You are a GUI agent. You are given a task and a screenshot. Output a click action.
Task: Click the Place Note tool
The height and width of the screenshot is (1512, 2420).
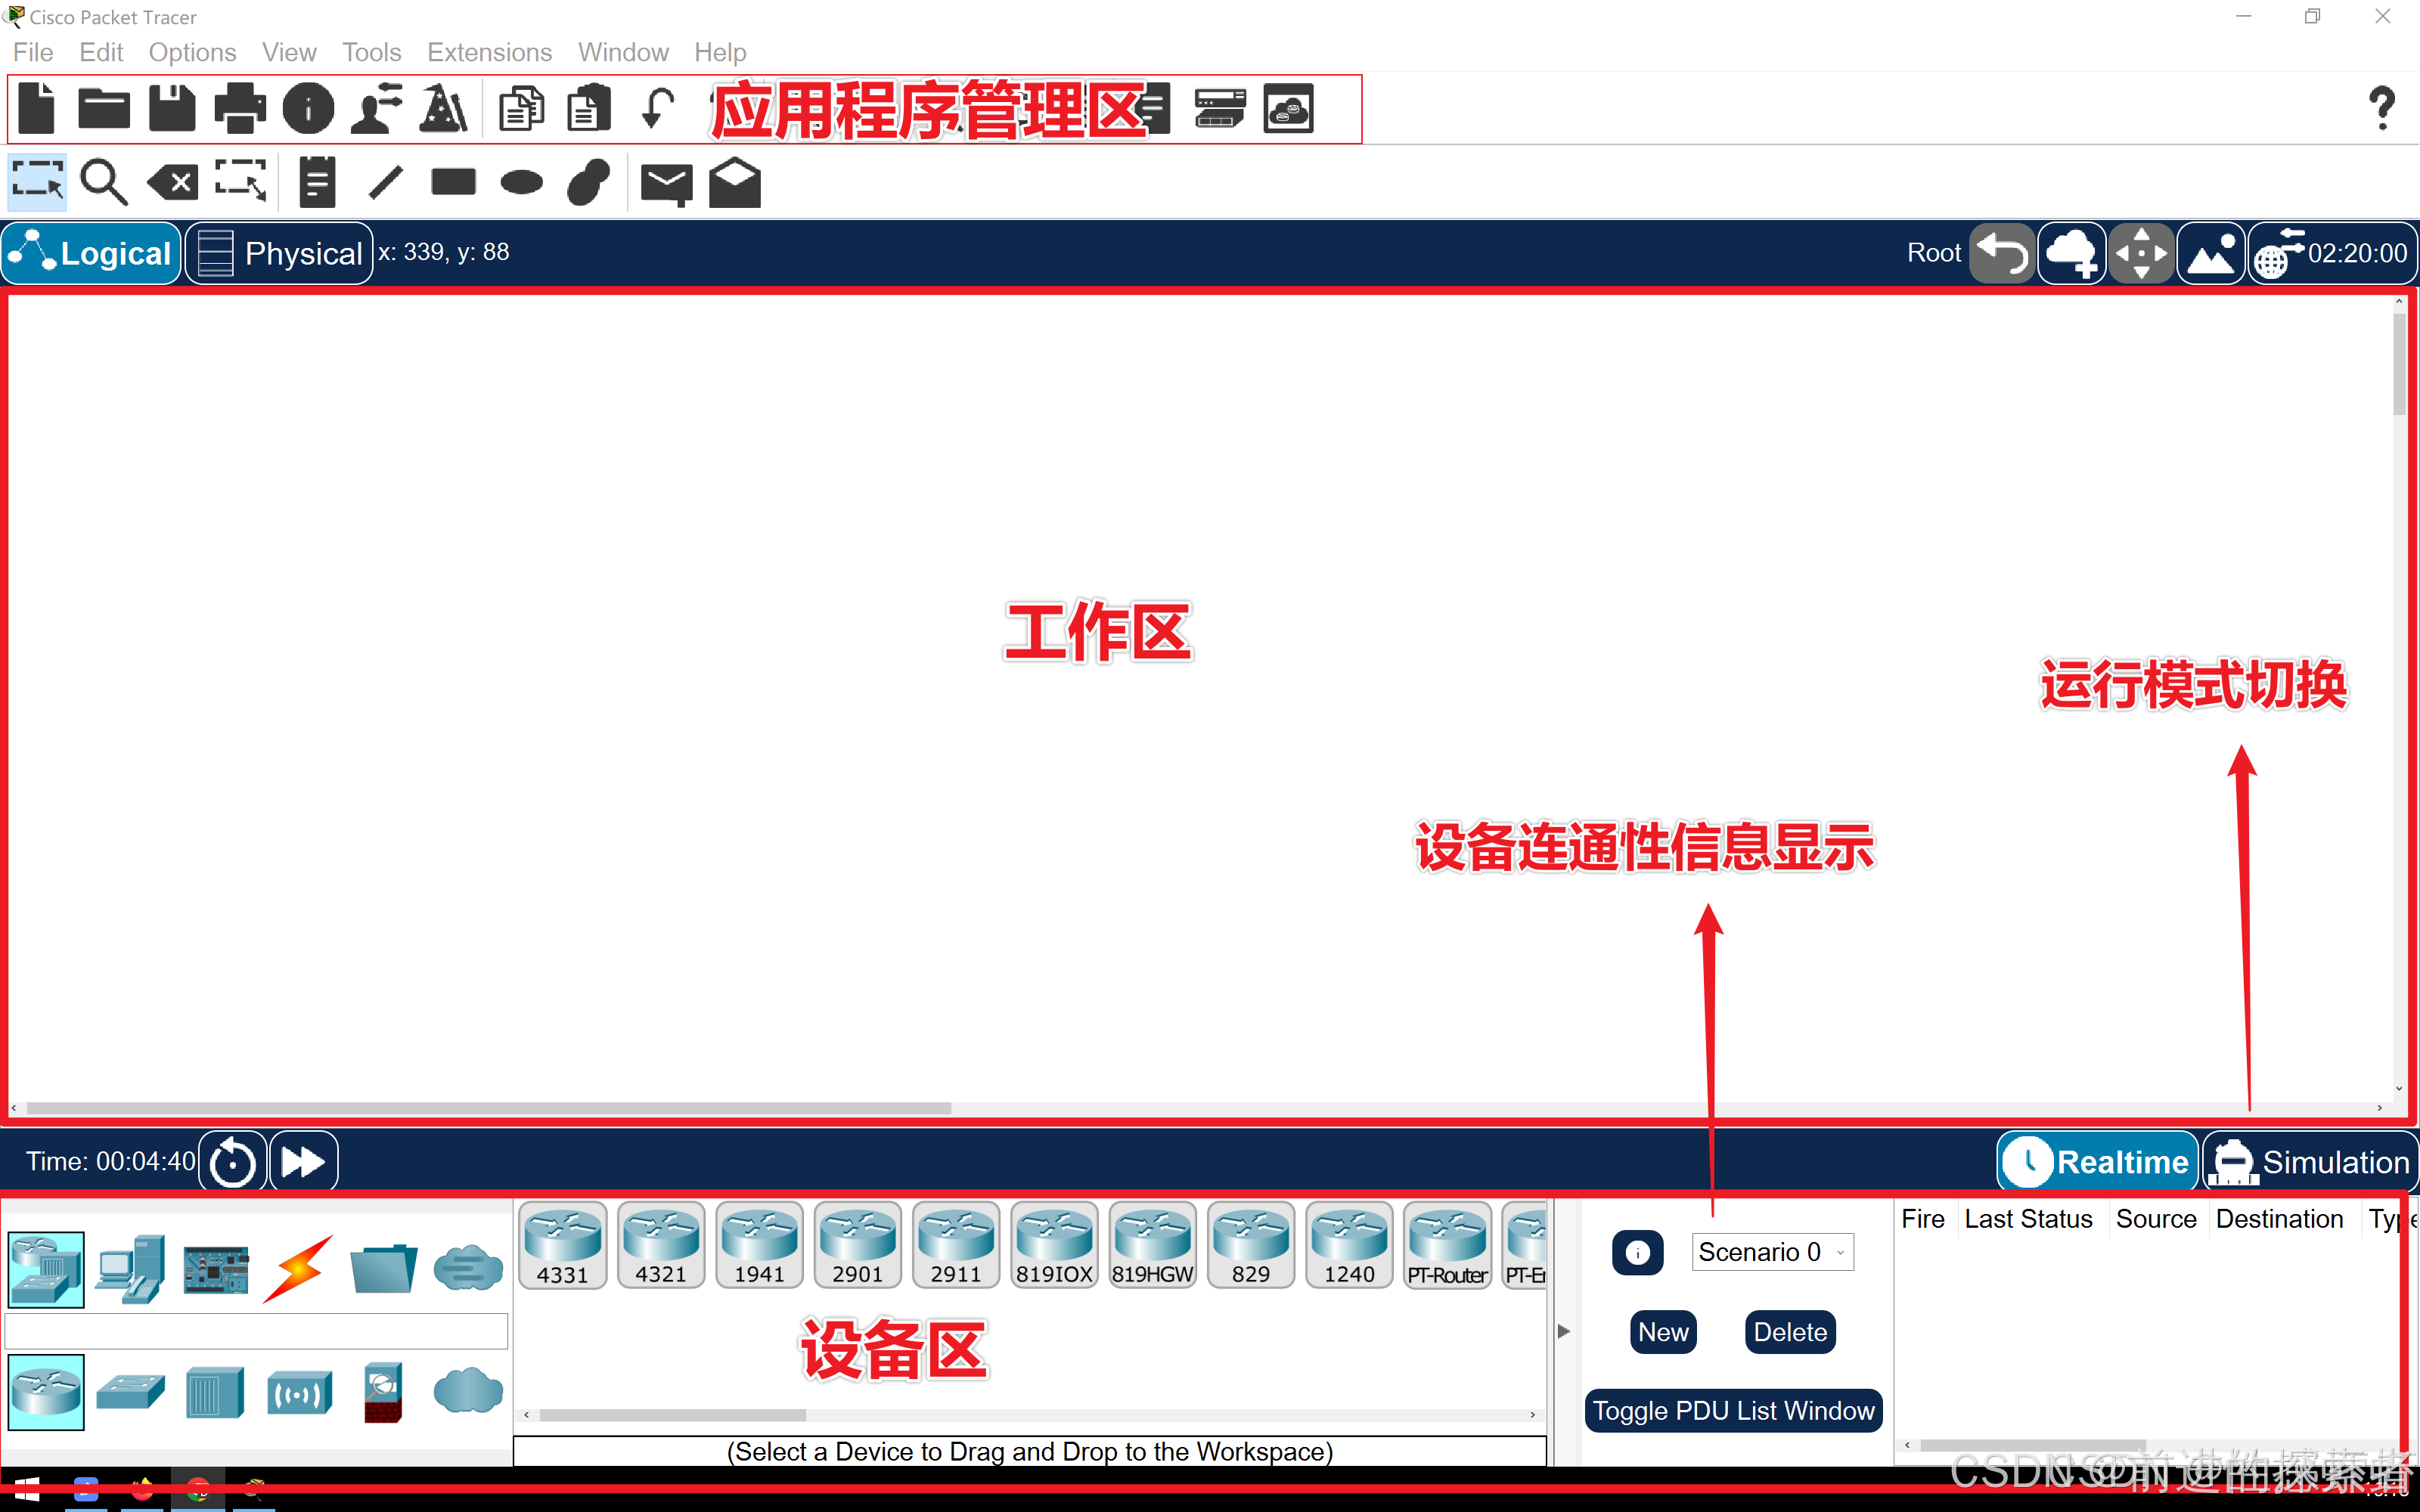(317, 183)
